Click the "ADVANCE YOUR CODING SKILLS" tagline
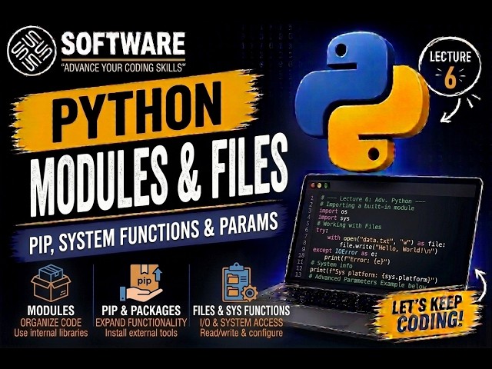 click(x=123, y=67)
